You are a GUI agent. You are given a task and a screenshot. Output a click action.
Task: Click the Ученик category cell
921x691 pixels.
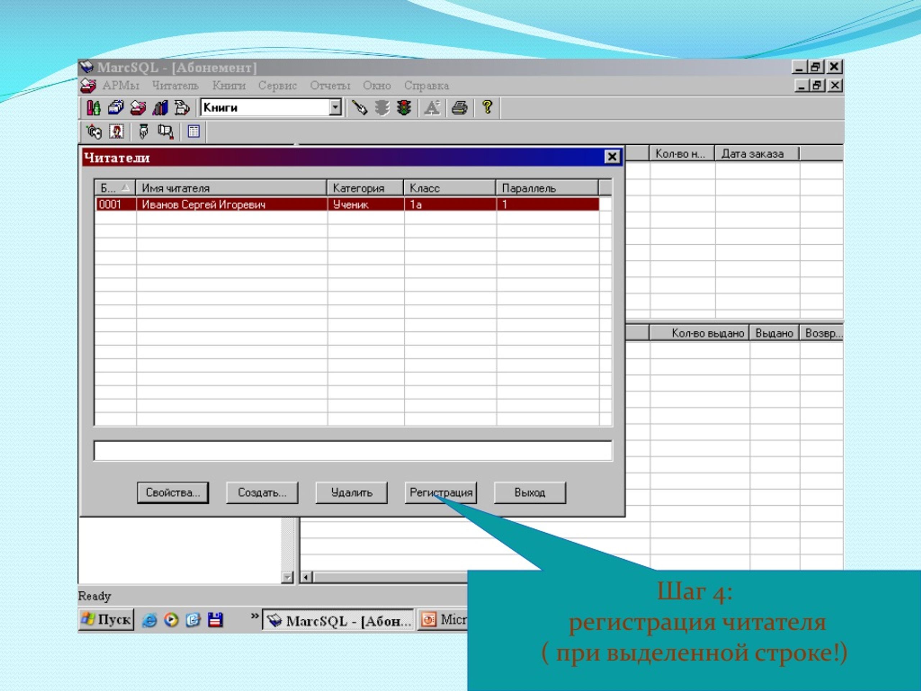[366, 204]
